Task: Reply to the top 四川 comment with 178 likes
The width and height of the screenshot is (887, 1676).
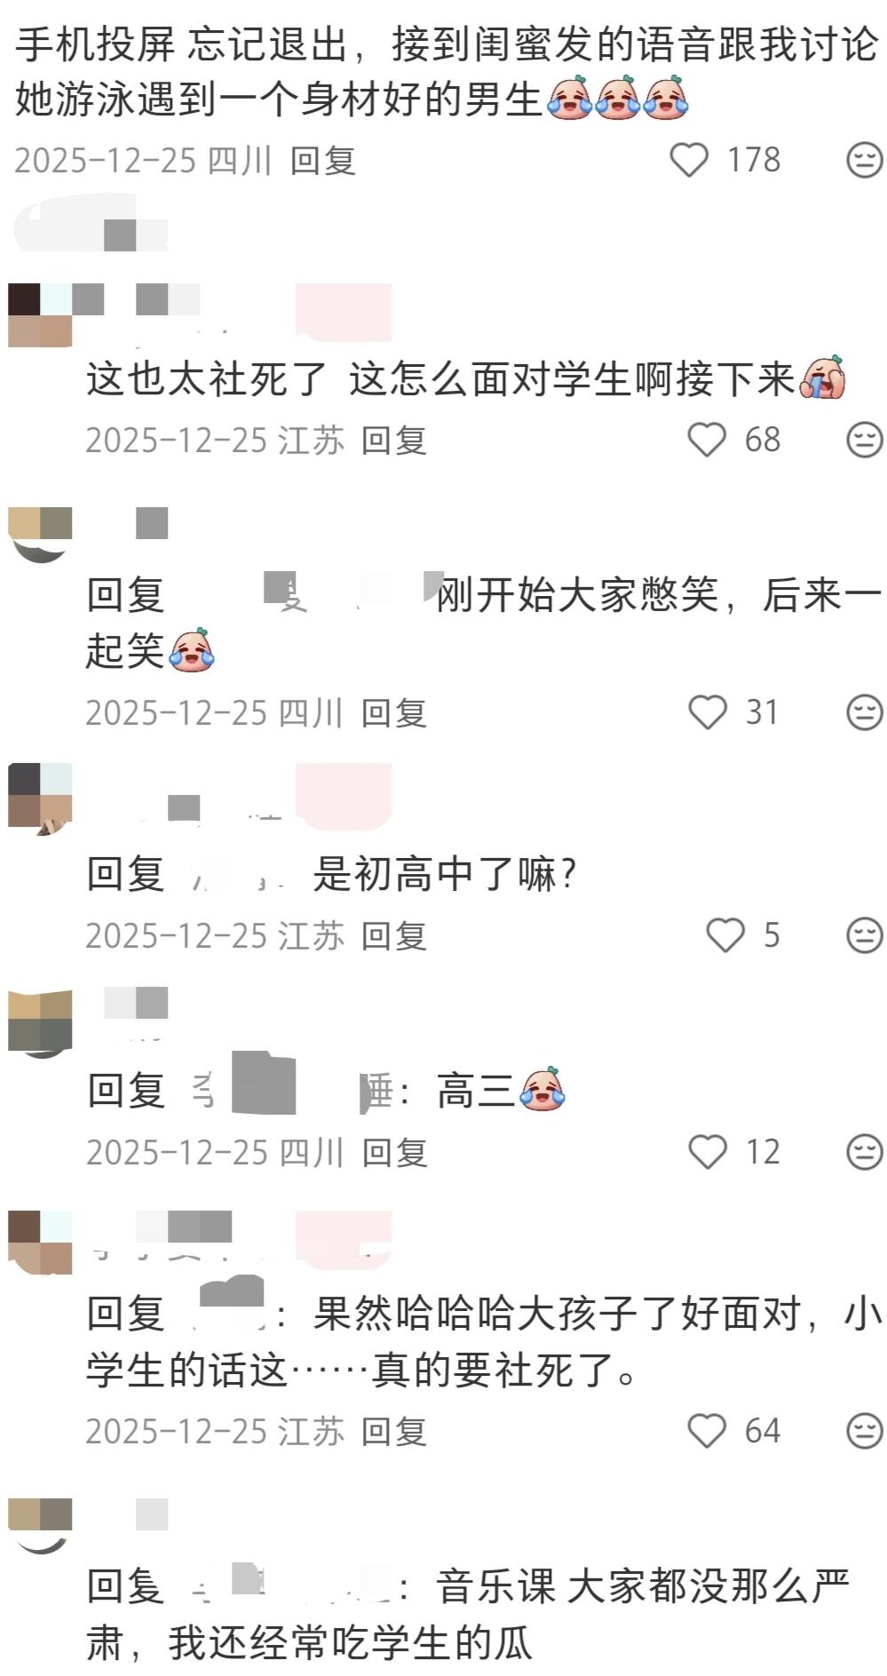Action: point(323,161)
